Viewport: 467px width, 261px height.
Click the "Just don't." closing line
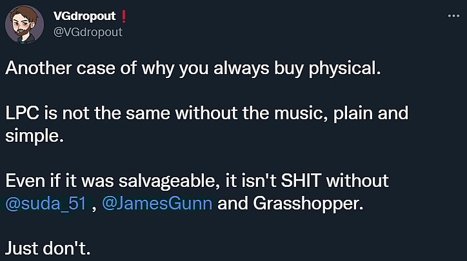(x=48, y=247)
